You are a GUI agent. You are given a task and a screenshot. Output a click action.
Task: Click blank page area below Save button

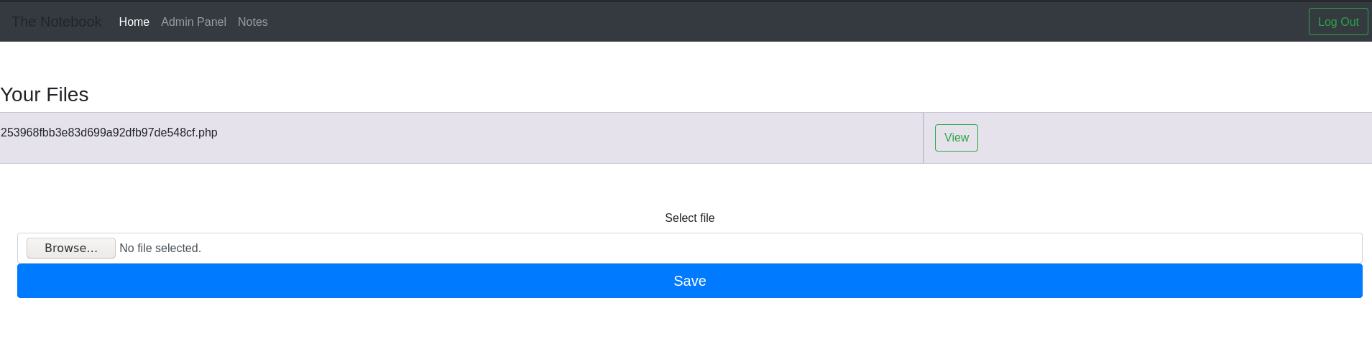click(x=689, y=322)
